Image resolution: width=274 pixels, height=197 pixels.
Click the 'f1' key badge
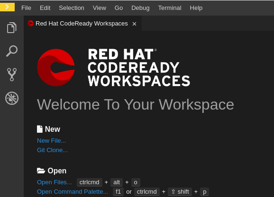pos(119,192)
